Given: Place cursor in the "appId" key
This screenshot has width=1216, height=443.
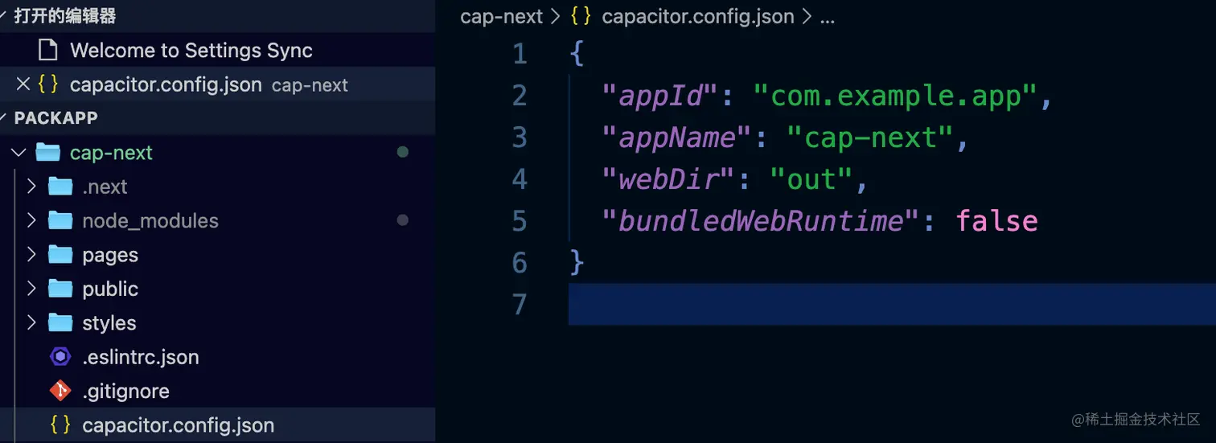Looking at the screenshot, I should (659, 96).
